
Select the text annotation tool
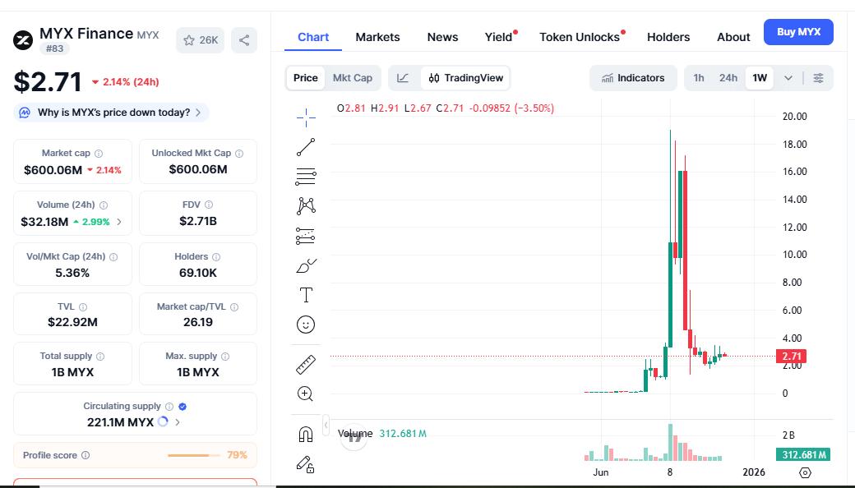(306, 294)
